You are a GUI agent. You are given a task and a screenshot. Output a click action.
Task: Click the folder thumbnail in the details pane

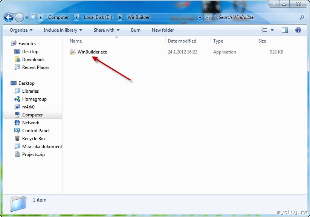[18, 204]
